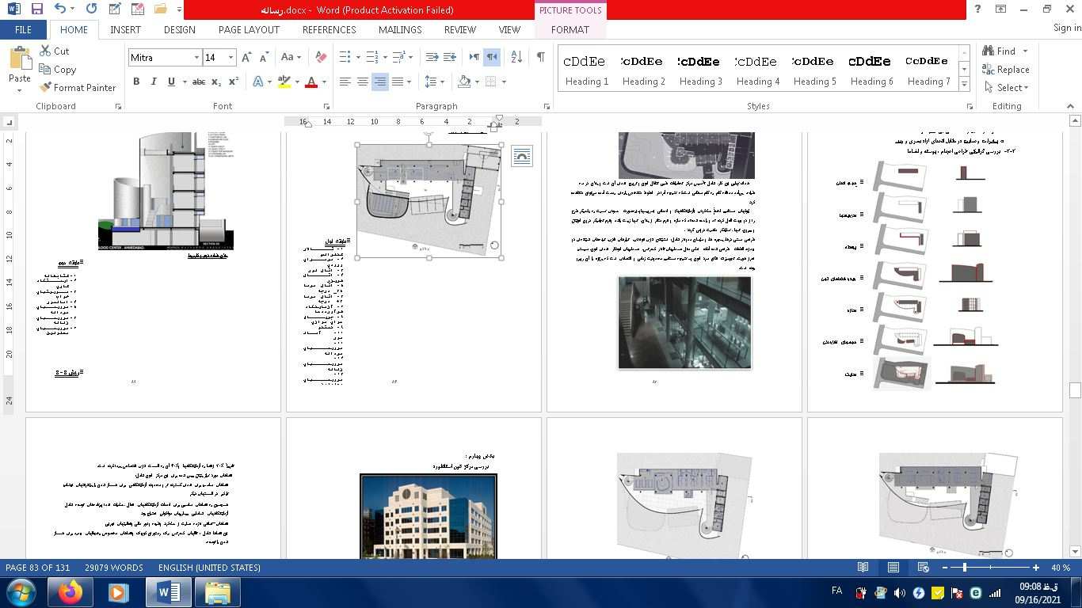Toggle justify paragraph alignment

398,82
